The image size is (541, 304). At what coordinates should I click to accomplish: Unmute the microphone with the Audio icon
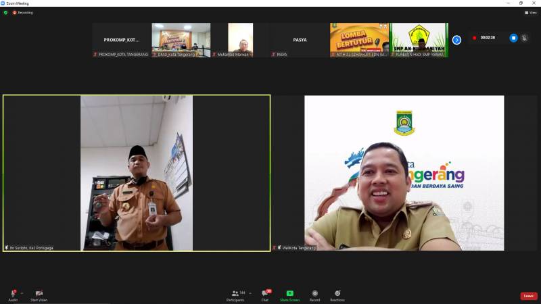13,293
